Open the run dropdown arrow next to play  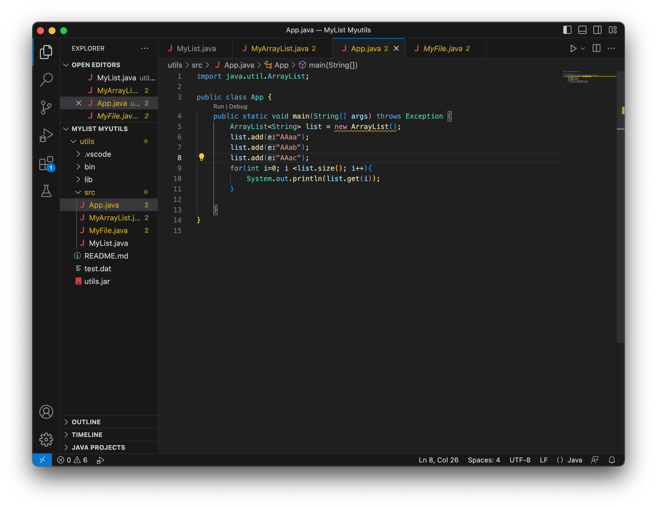(583, 48)
